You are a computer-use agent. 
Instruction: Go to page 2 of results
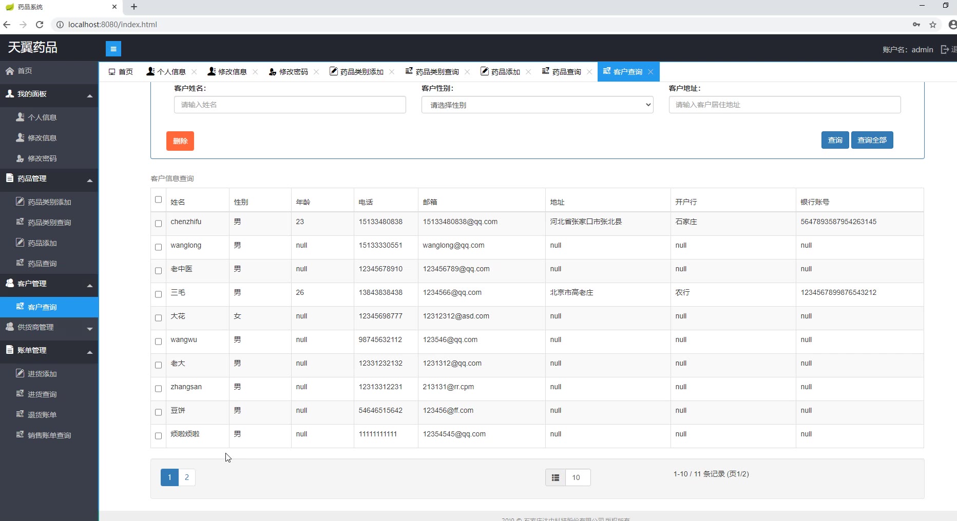187,477
